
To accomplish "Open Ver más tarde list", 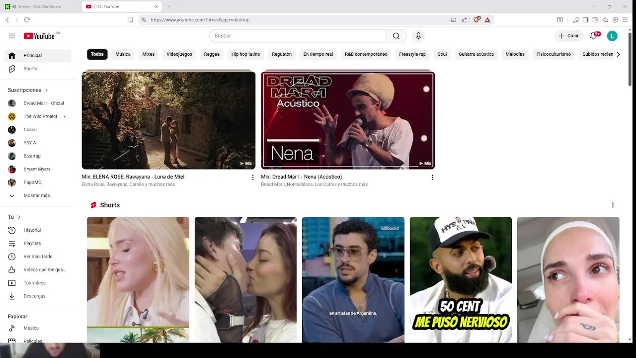I will tap(37, 257).
